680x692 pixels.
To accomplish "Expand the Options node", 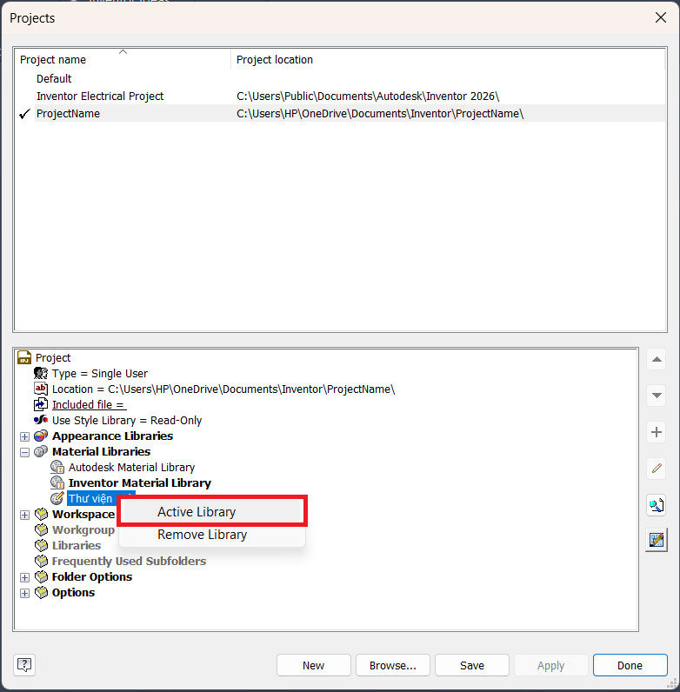I will [24, 593].
